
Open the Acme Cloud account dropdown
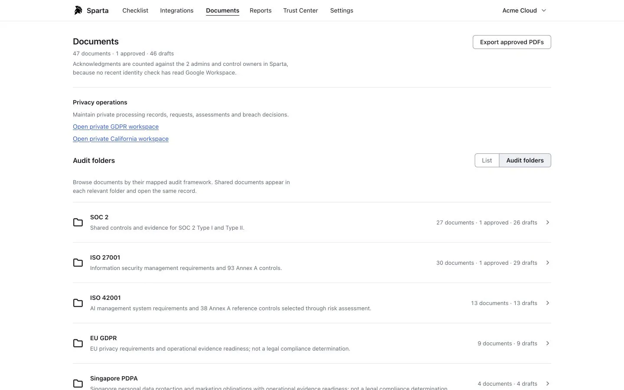(x=524, y=10)
